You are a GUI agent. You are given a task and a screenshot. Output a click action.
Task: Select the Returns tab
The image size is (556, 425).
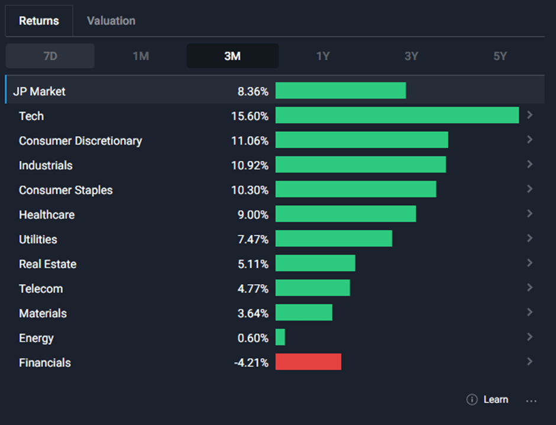39,21
